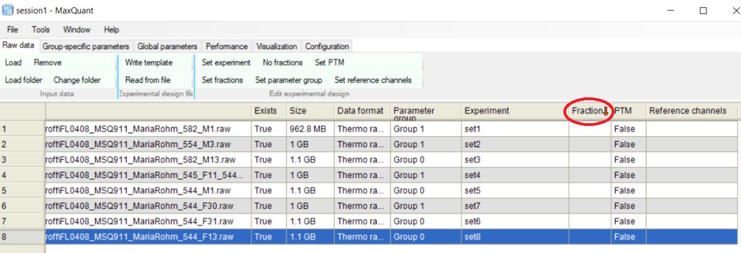The image size is (741, 253).
Task: Switch to the Raw data tab
Action: [x=19, y=46]
